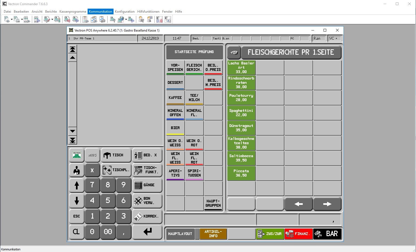This screenshot has width=416, height=252.
Task: Click the steak icon beside Fleischgerichte header
Action: tap(234, 53)
